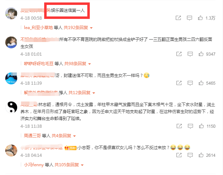Screen dimensions: 223x175
Task: Open the 共105条回复 reply thread
Action: (x=69, y=165)
